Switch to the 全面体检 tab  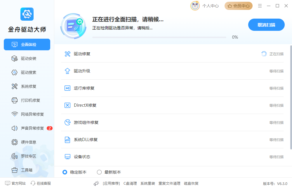(27, 44)
